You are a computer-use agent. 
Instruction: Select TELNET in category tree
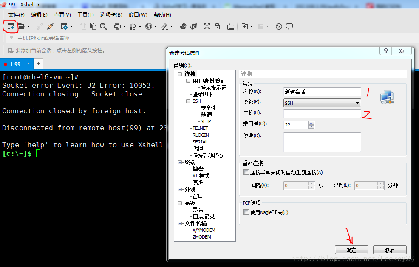[200, 128]
